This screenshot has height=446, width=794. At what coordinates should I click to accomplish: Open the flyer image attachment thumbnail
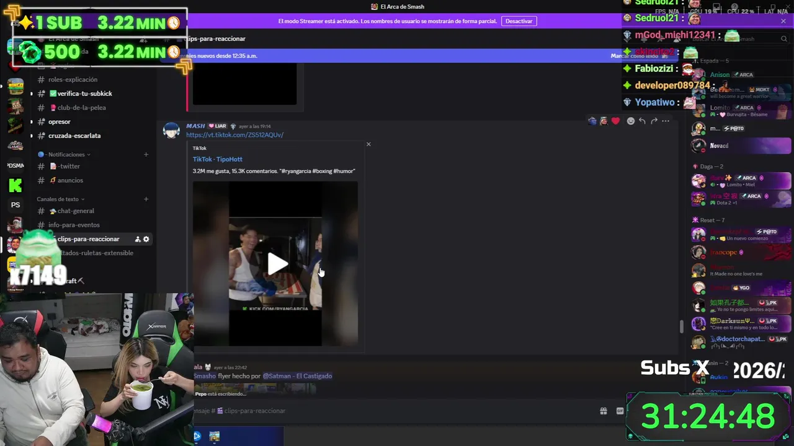[256, 388]
